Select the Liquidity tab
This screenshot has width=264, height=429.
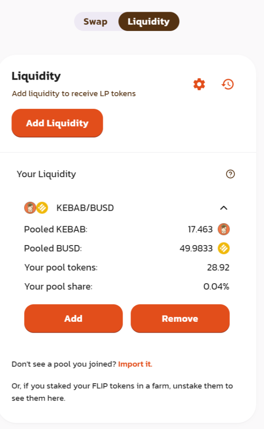point(149,22)
